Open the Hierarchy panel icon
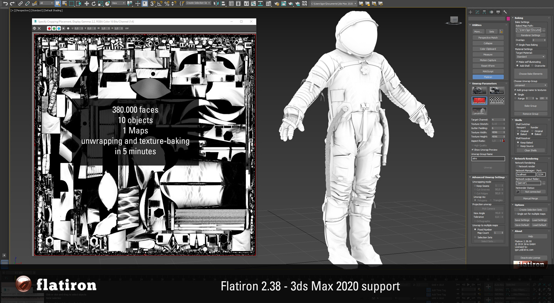 [x=484, y=12]
